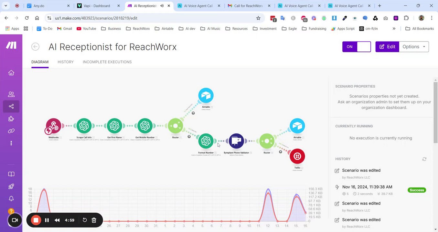
Task: Go to the home icon in sidebar
Action: coord(11,73)
